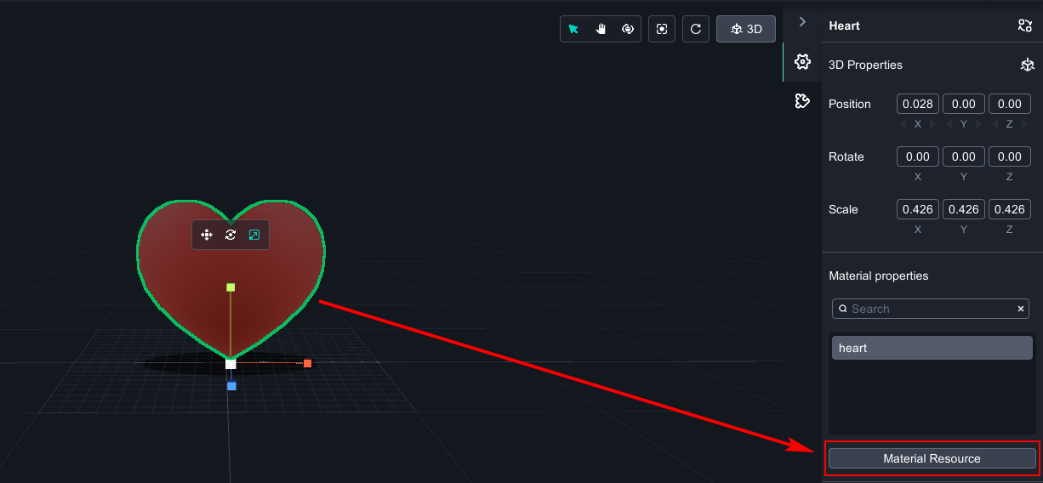
Task: Click the rotate gizmo icon on heart
Action: click(x=231, y=235)
